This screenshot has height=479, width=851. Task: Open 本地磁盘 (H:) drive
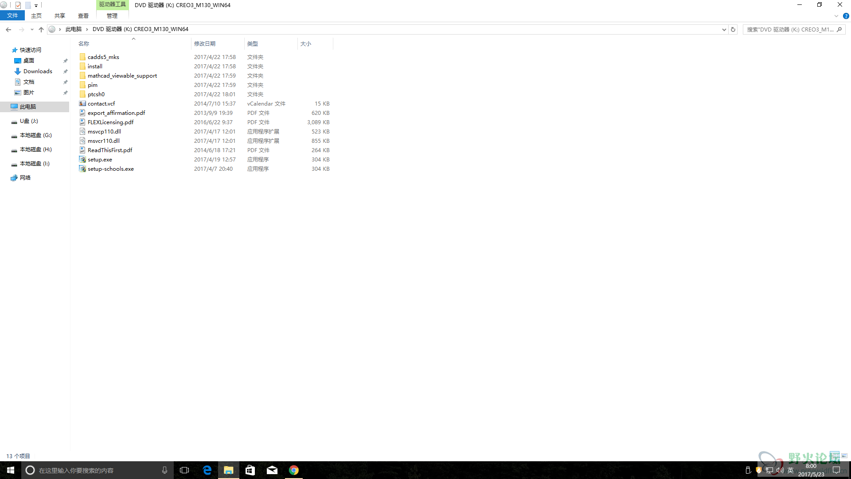click(x=35, y=149)
